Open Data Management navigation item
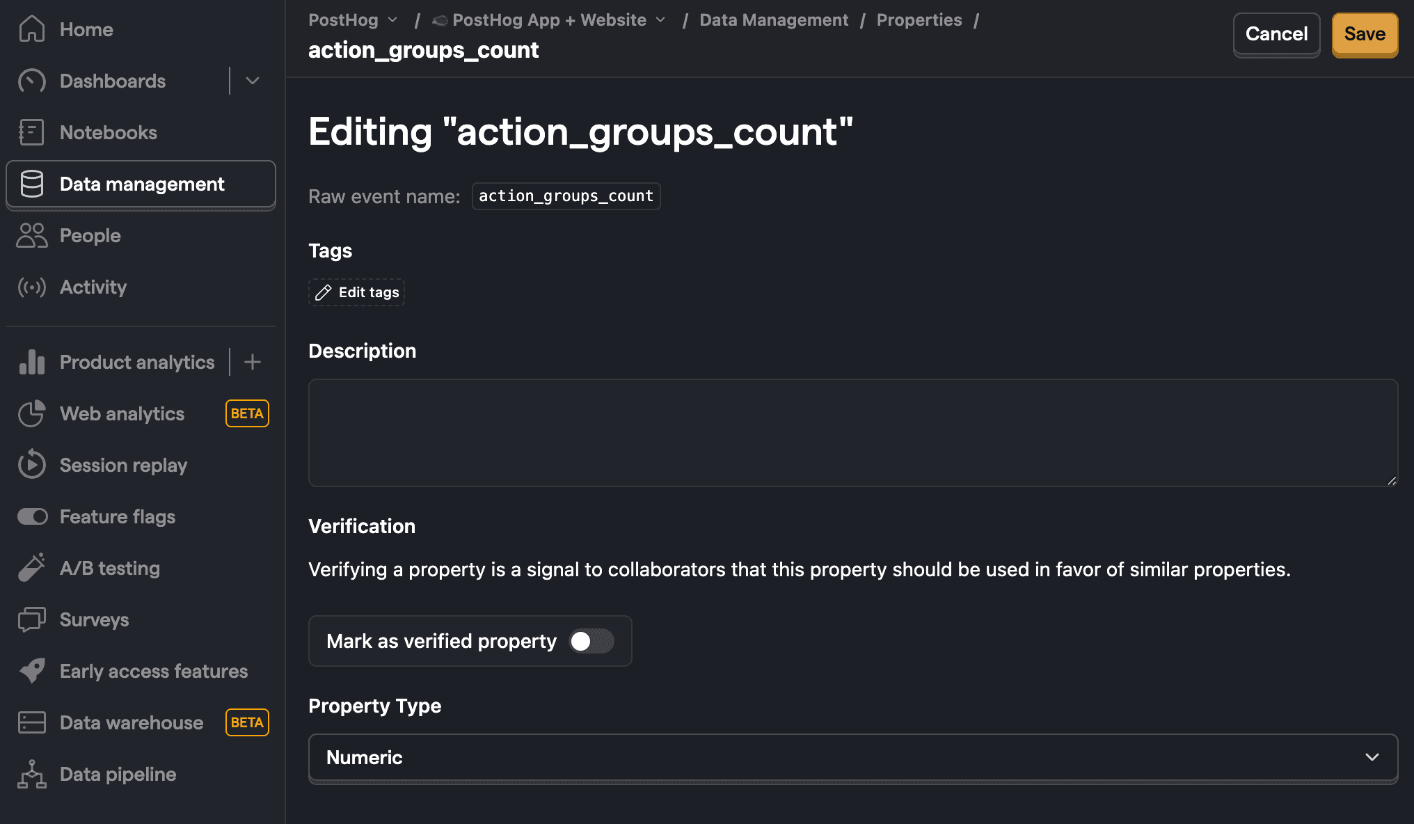 (141, 184)
